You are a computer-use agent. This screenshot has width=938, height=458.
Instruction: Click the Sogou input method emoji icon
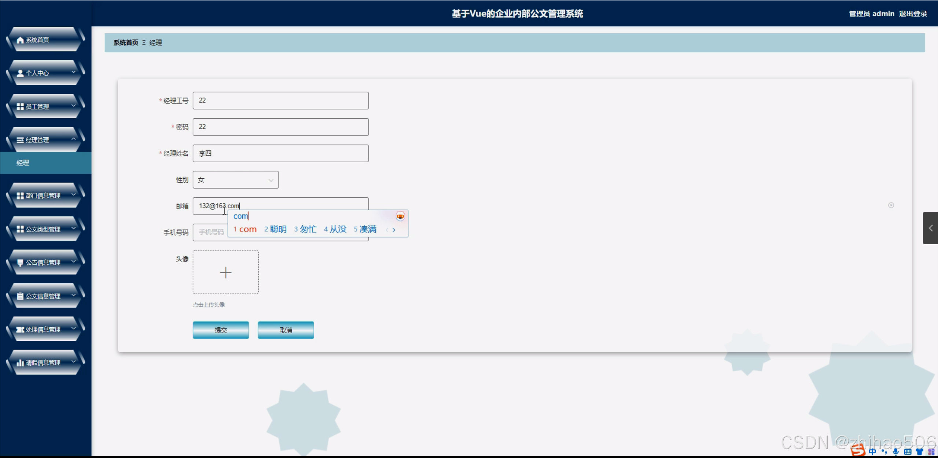point(400,216)
